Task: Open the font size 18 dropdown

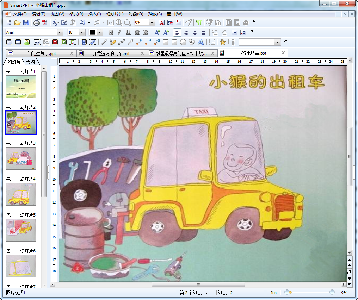Action: (x=82, y=32)
